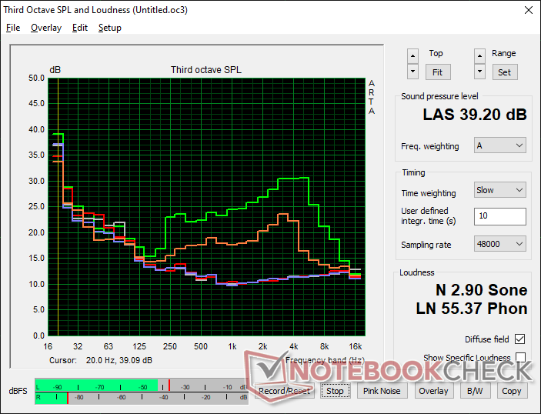Click the orange curve peak near 3k

[x=283, y=214]
